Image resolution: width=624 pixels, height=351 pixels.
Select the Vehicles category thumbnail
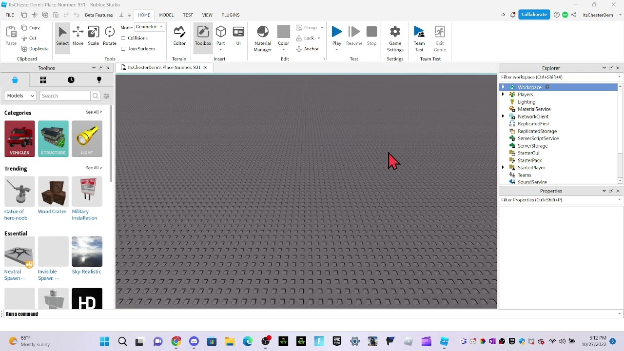pos(19,139)
